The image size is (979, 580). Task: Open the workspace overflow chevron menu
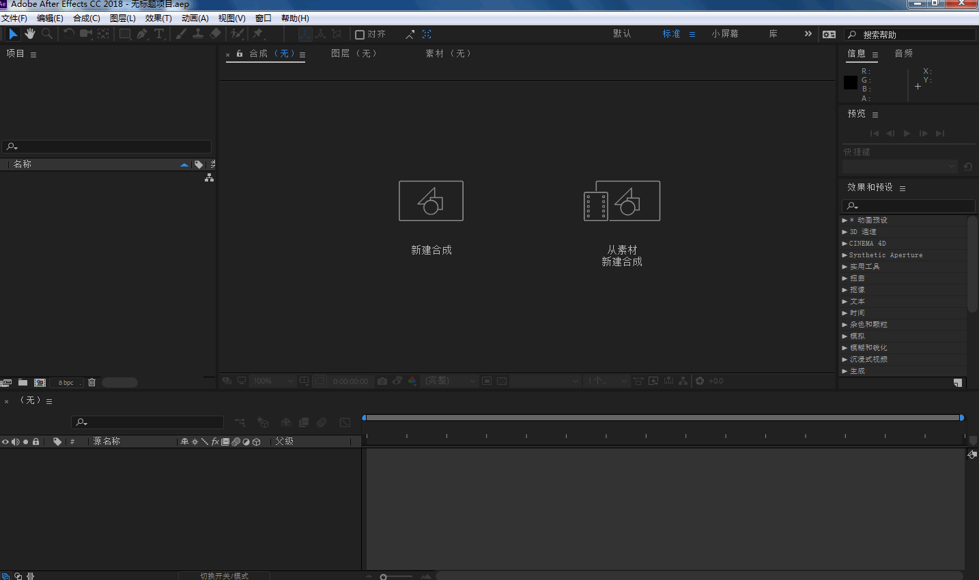click(x=808, y=33)
